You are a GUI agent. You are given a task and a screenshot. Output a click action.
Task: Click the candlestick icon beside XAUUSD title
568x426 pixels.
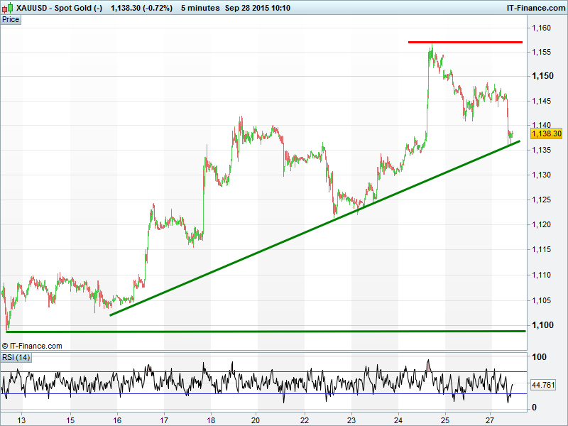point(7,8)
